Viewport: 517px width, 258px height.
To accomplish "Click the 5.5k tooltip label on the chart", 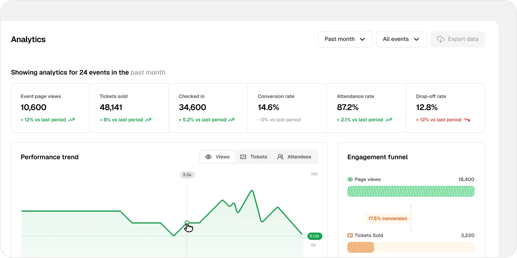I will click(187, 175).
